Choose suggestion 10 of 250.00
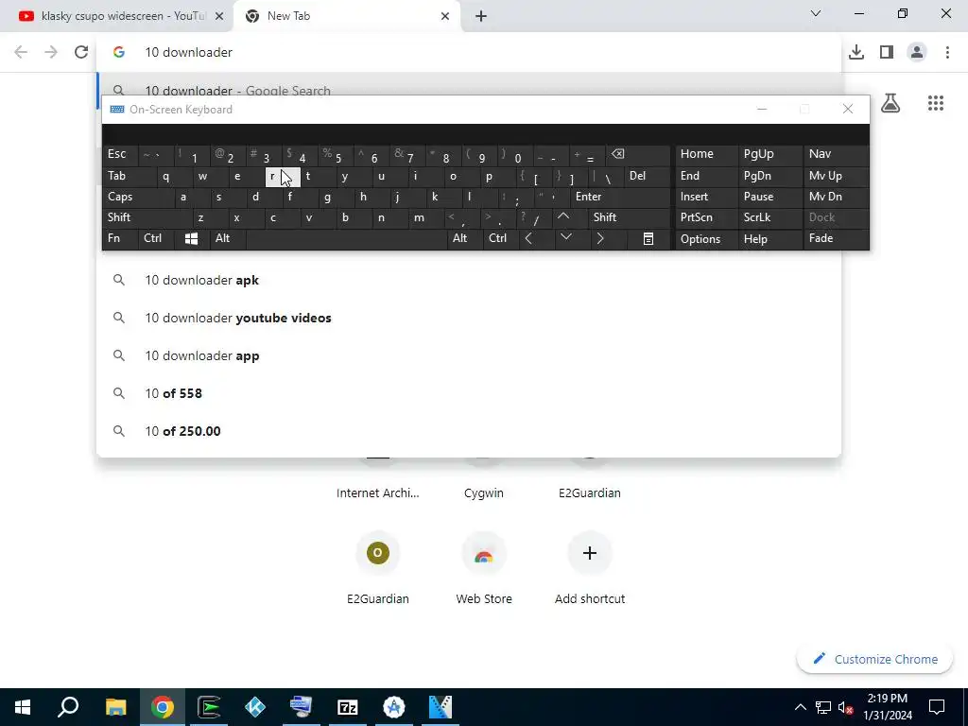 click(469, 431)
